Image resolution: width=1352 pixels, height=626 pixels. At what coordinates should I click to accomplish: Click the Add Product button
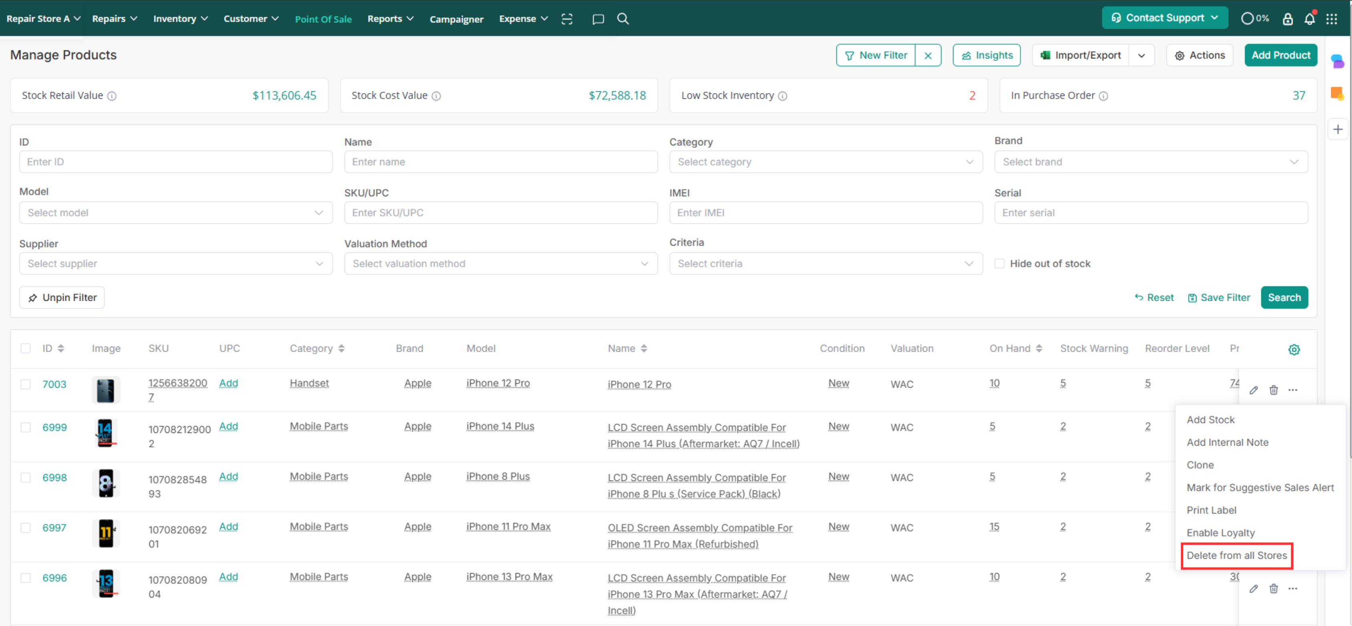tap(1281, 55)
